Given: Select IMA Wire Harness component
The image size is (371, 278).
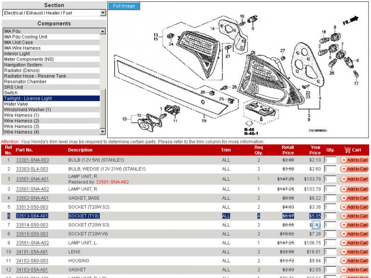Looking at the screenshot, I should (51, 48).
